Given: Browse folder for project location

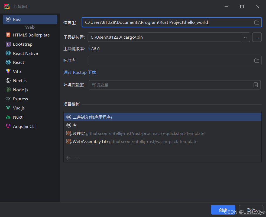Looking at the screenshot, I should 257,22.
